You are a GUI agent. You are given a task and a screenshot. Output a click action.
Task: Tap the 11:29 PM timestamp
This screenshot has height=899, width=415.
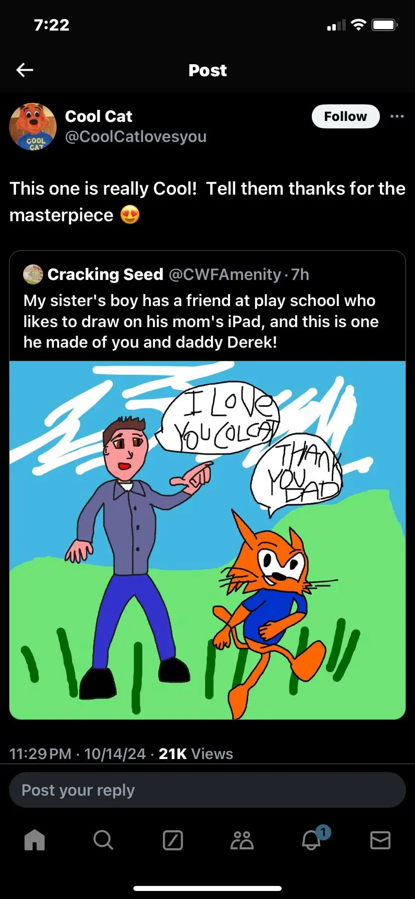[41, 754]
